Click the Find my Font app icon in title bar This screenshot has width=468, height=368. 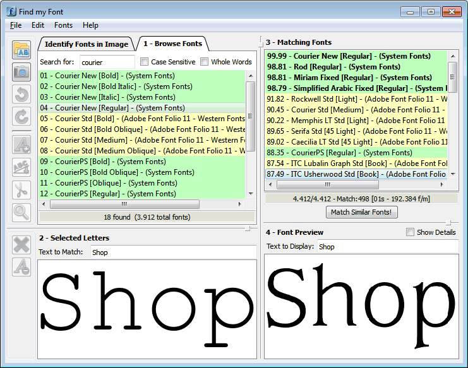click(11, 11)
